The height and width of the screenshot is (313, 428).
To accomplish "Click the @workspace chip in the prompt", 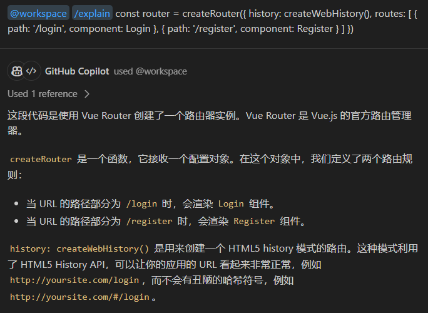I will 38,13.
